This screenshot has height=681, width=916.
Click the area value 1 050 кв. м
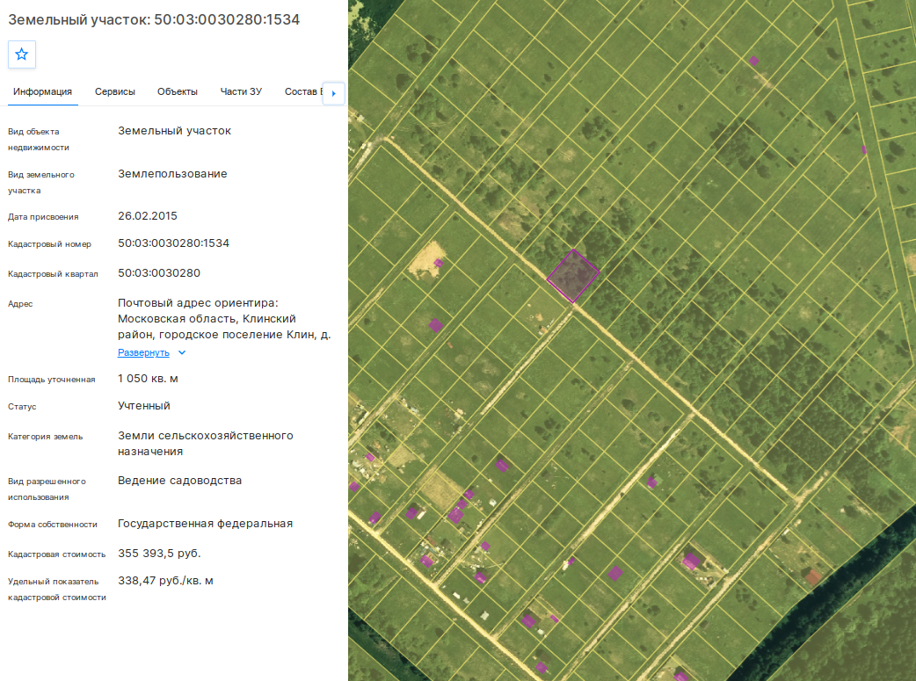coord(148,379)
